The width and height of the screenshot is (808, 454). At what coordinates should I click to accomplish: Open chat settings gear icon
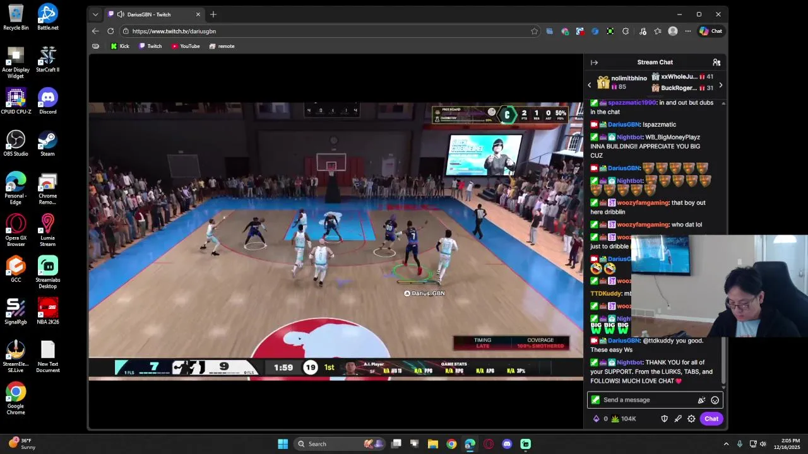click(691, 419)
